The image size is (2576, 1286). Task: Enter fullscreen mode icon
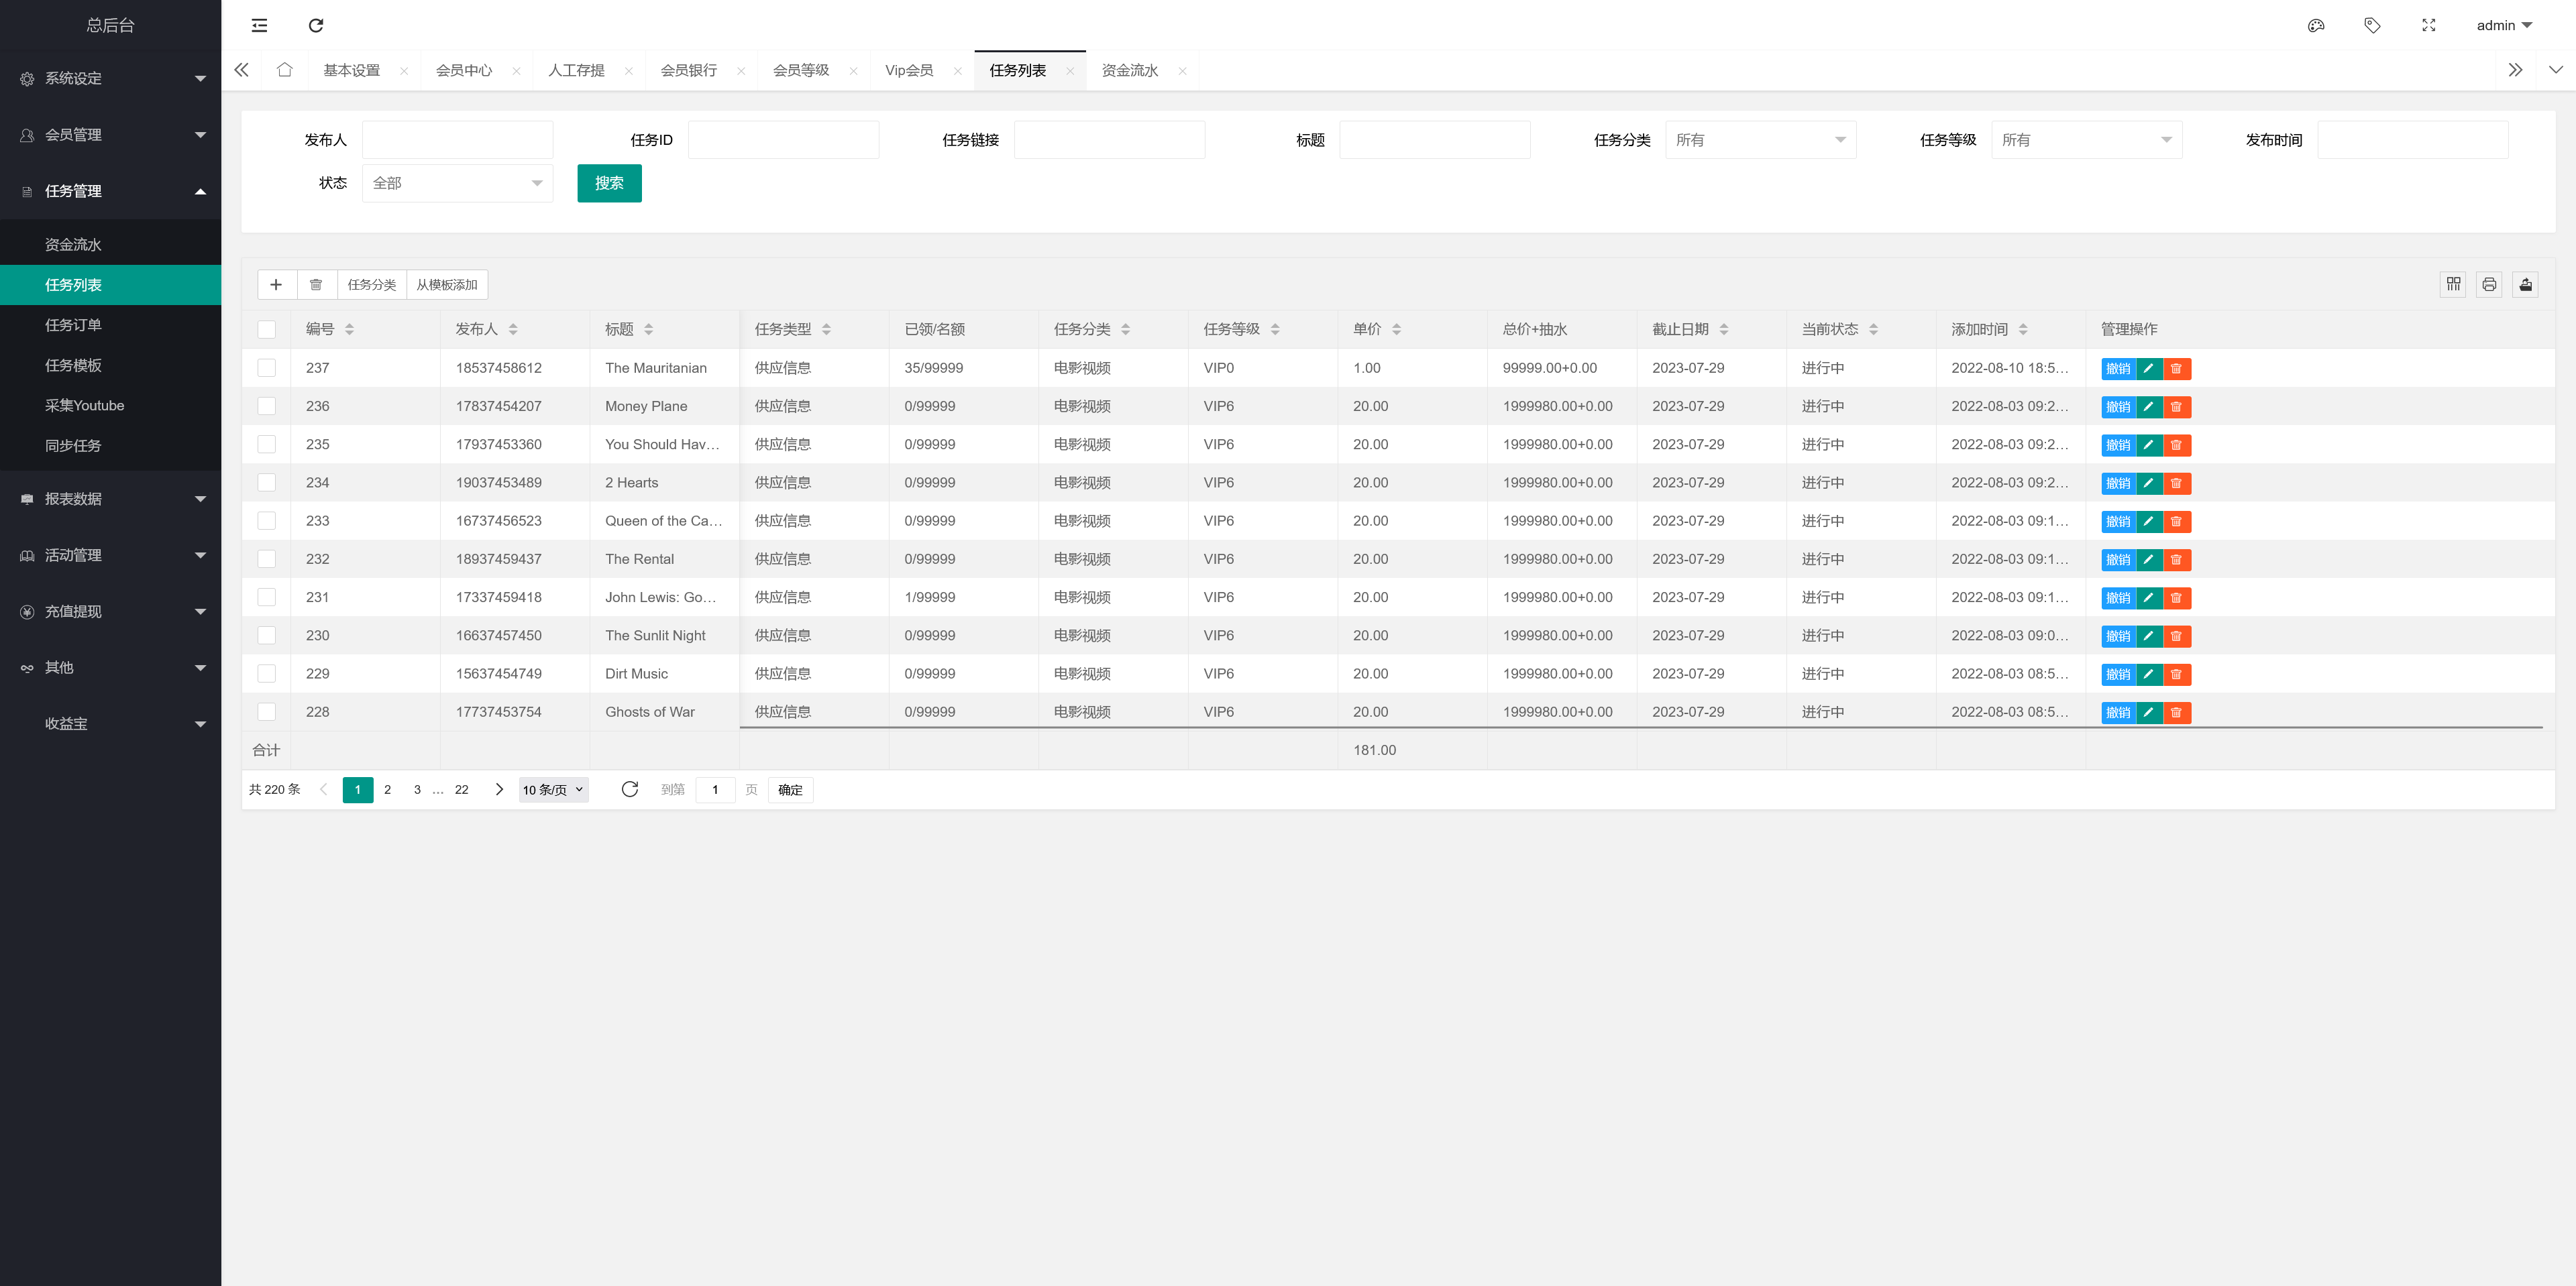[x=2428, y=25]
